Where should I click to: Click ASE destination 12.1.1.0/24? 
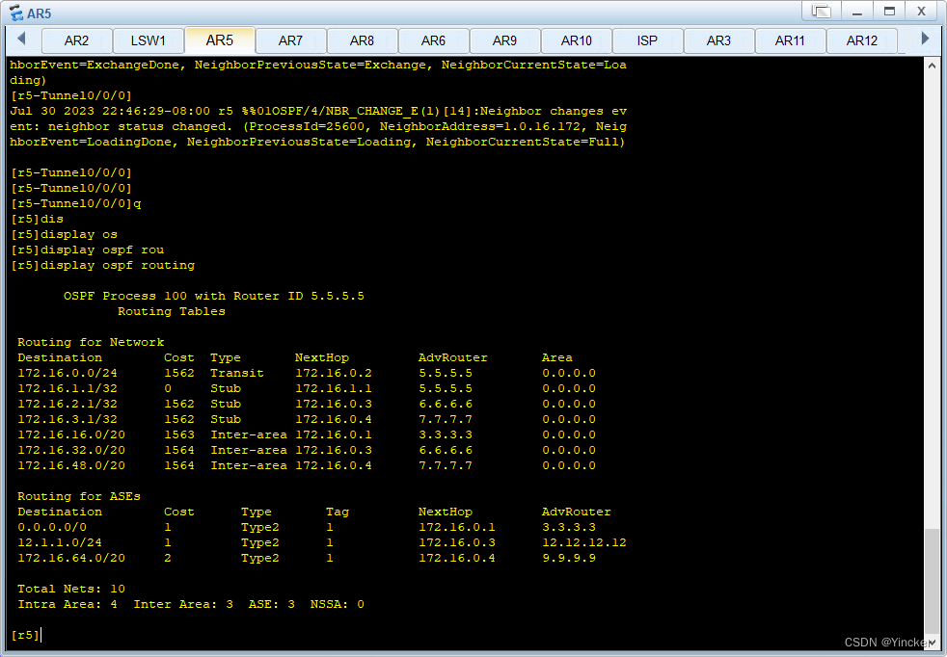[x=60, y=542]
